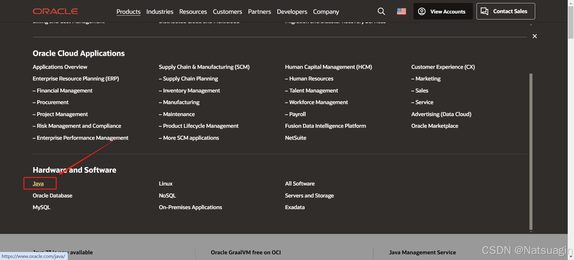Click the menu panel scrollbar thumb

coord(531,151)
